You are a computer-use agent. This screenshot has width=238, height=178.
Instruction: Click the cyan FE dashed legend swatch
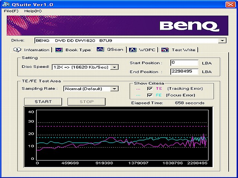coord(138,95)
